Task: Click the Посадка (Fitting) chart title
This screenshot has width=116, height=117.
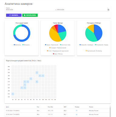Action: (94, 23)
